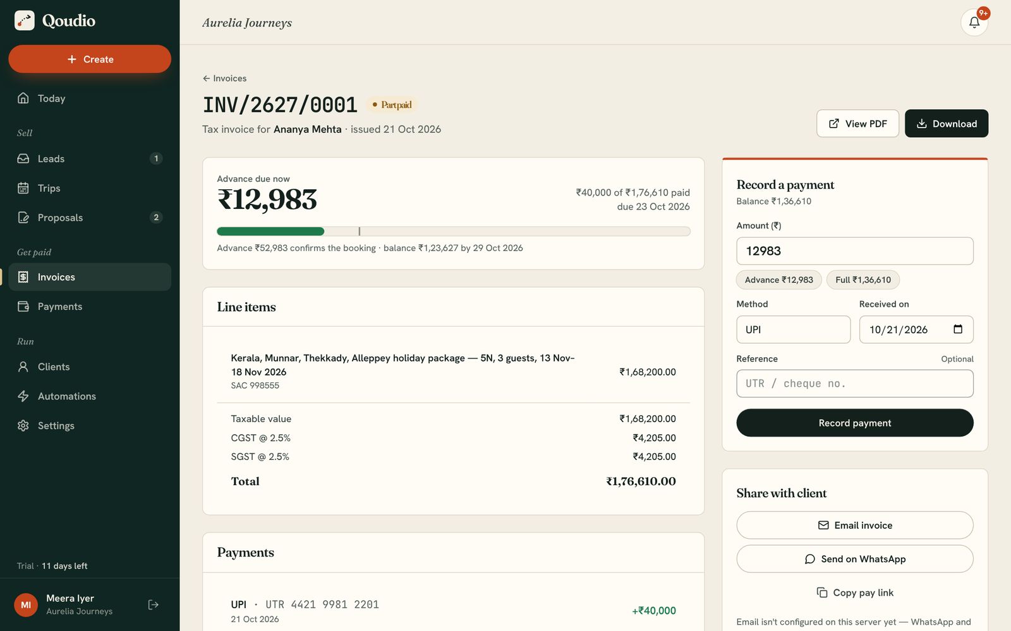Open the Clients list

point(90,367)
